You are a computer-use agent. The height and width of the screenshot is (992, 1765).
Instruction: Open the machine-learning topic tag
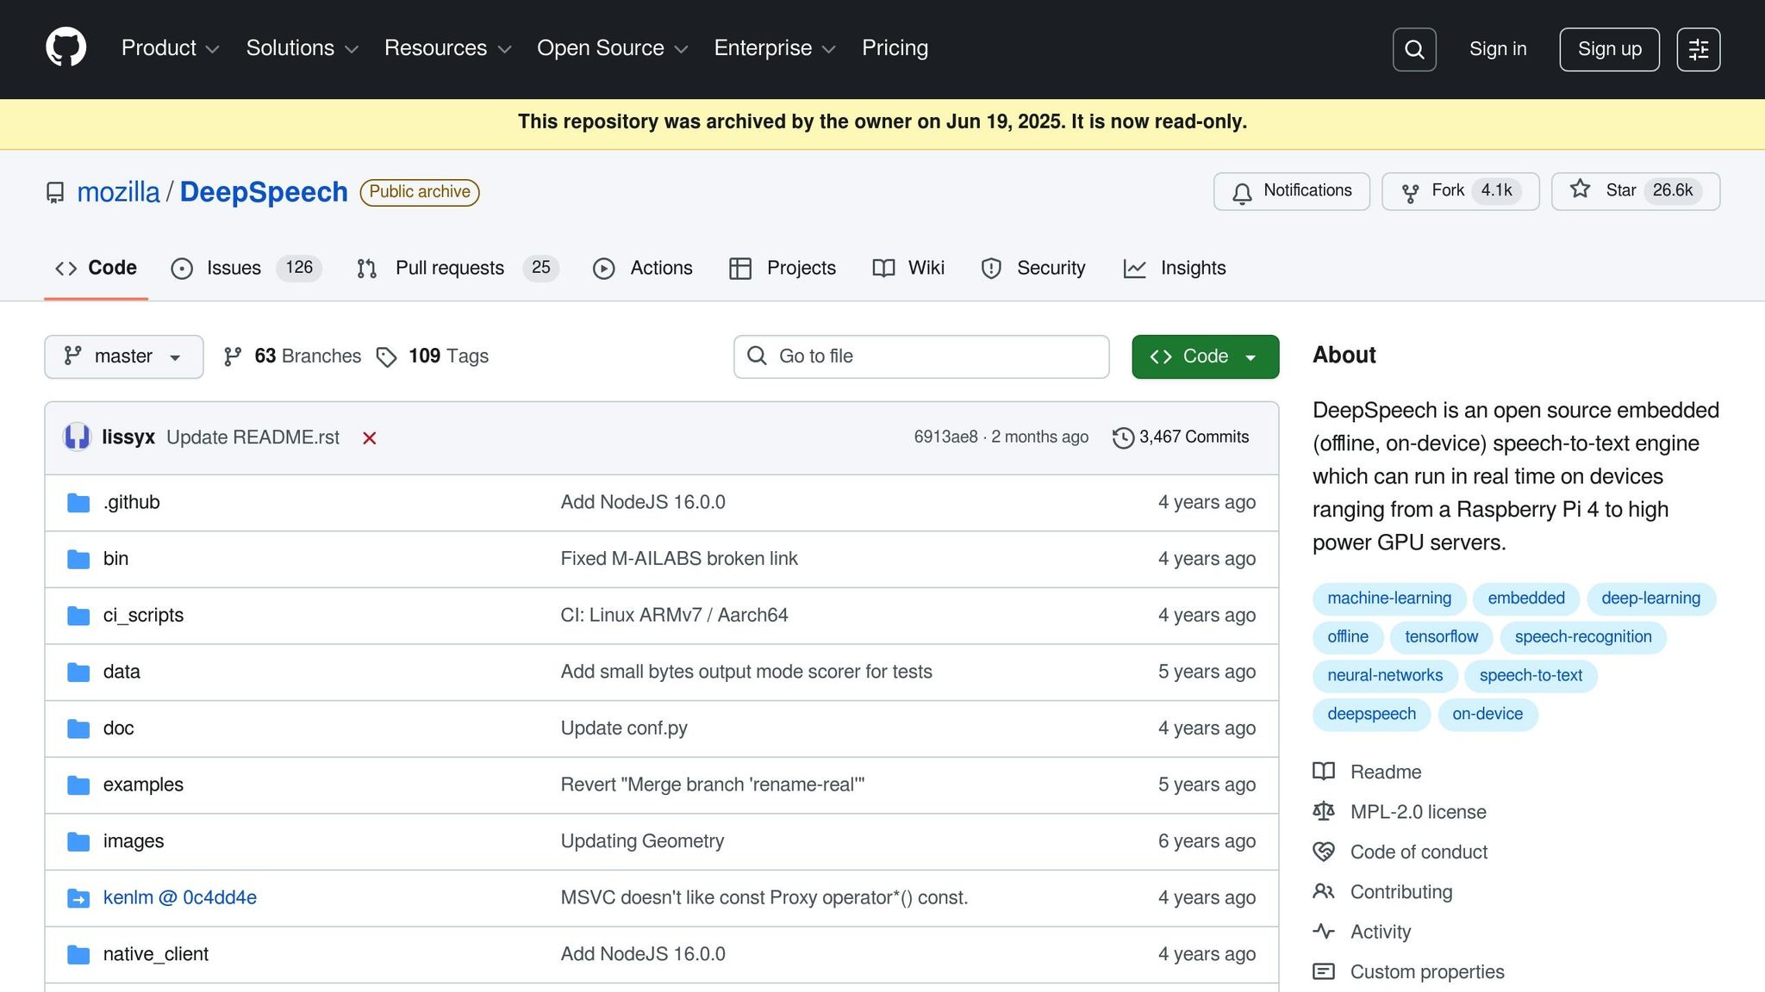point(1389,598)
